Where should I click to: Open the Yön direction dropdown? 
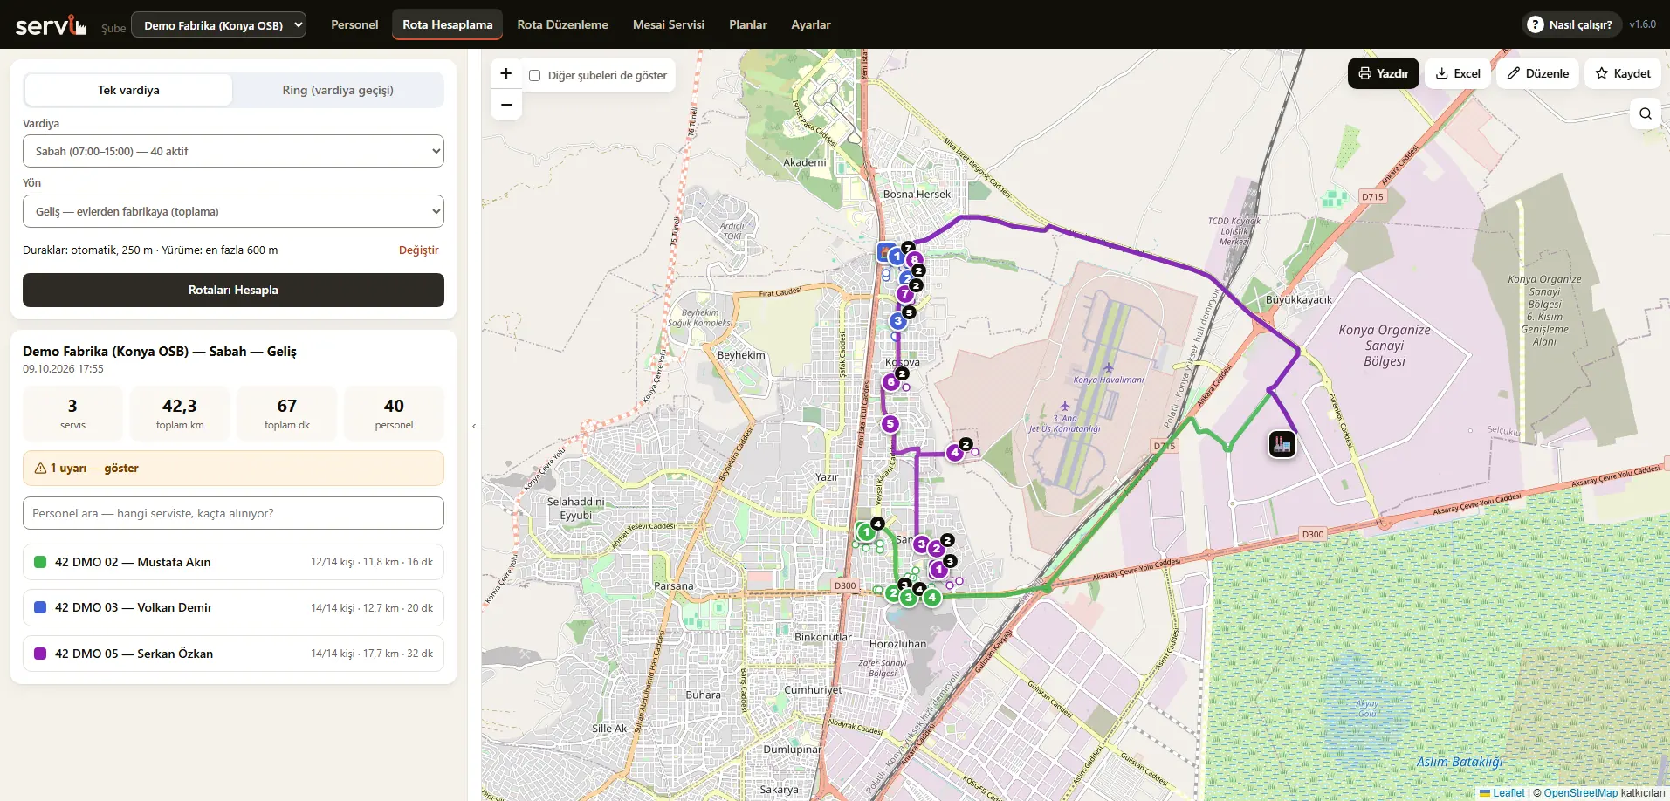233,211
